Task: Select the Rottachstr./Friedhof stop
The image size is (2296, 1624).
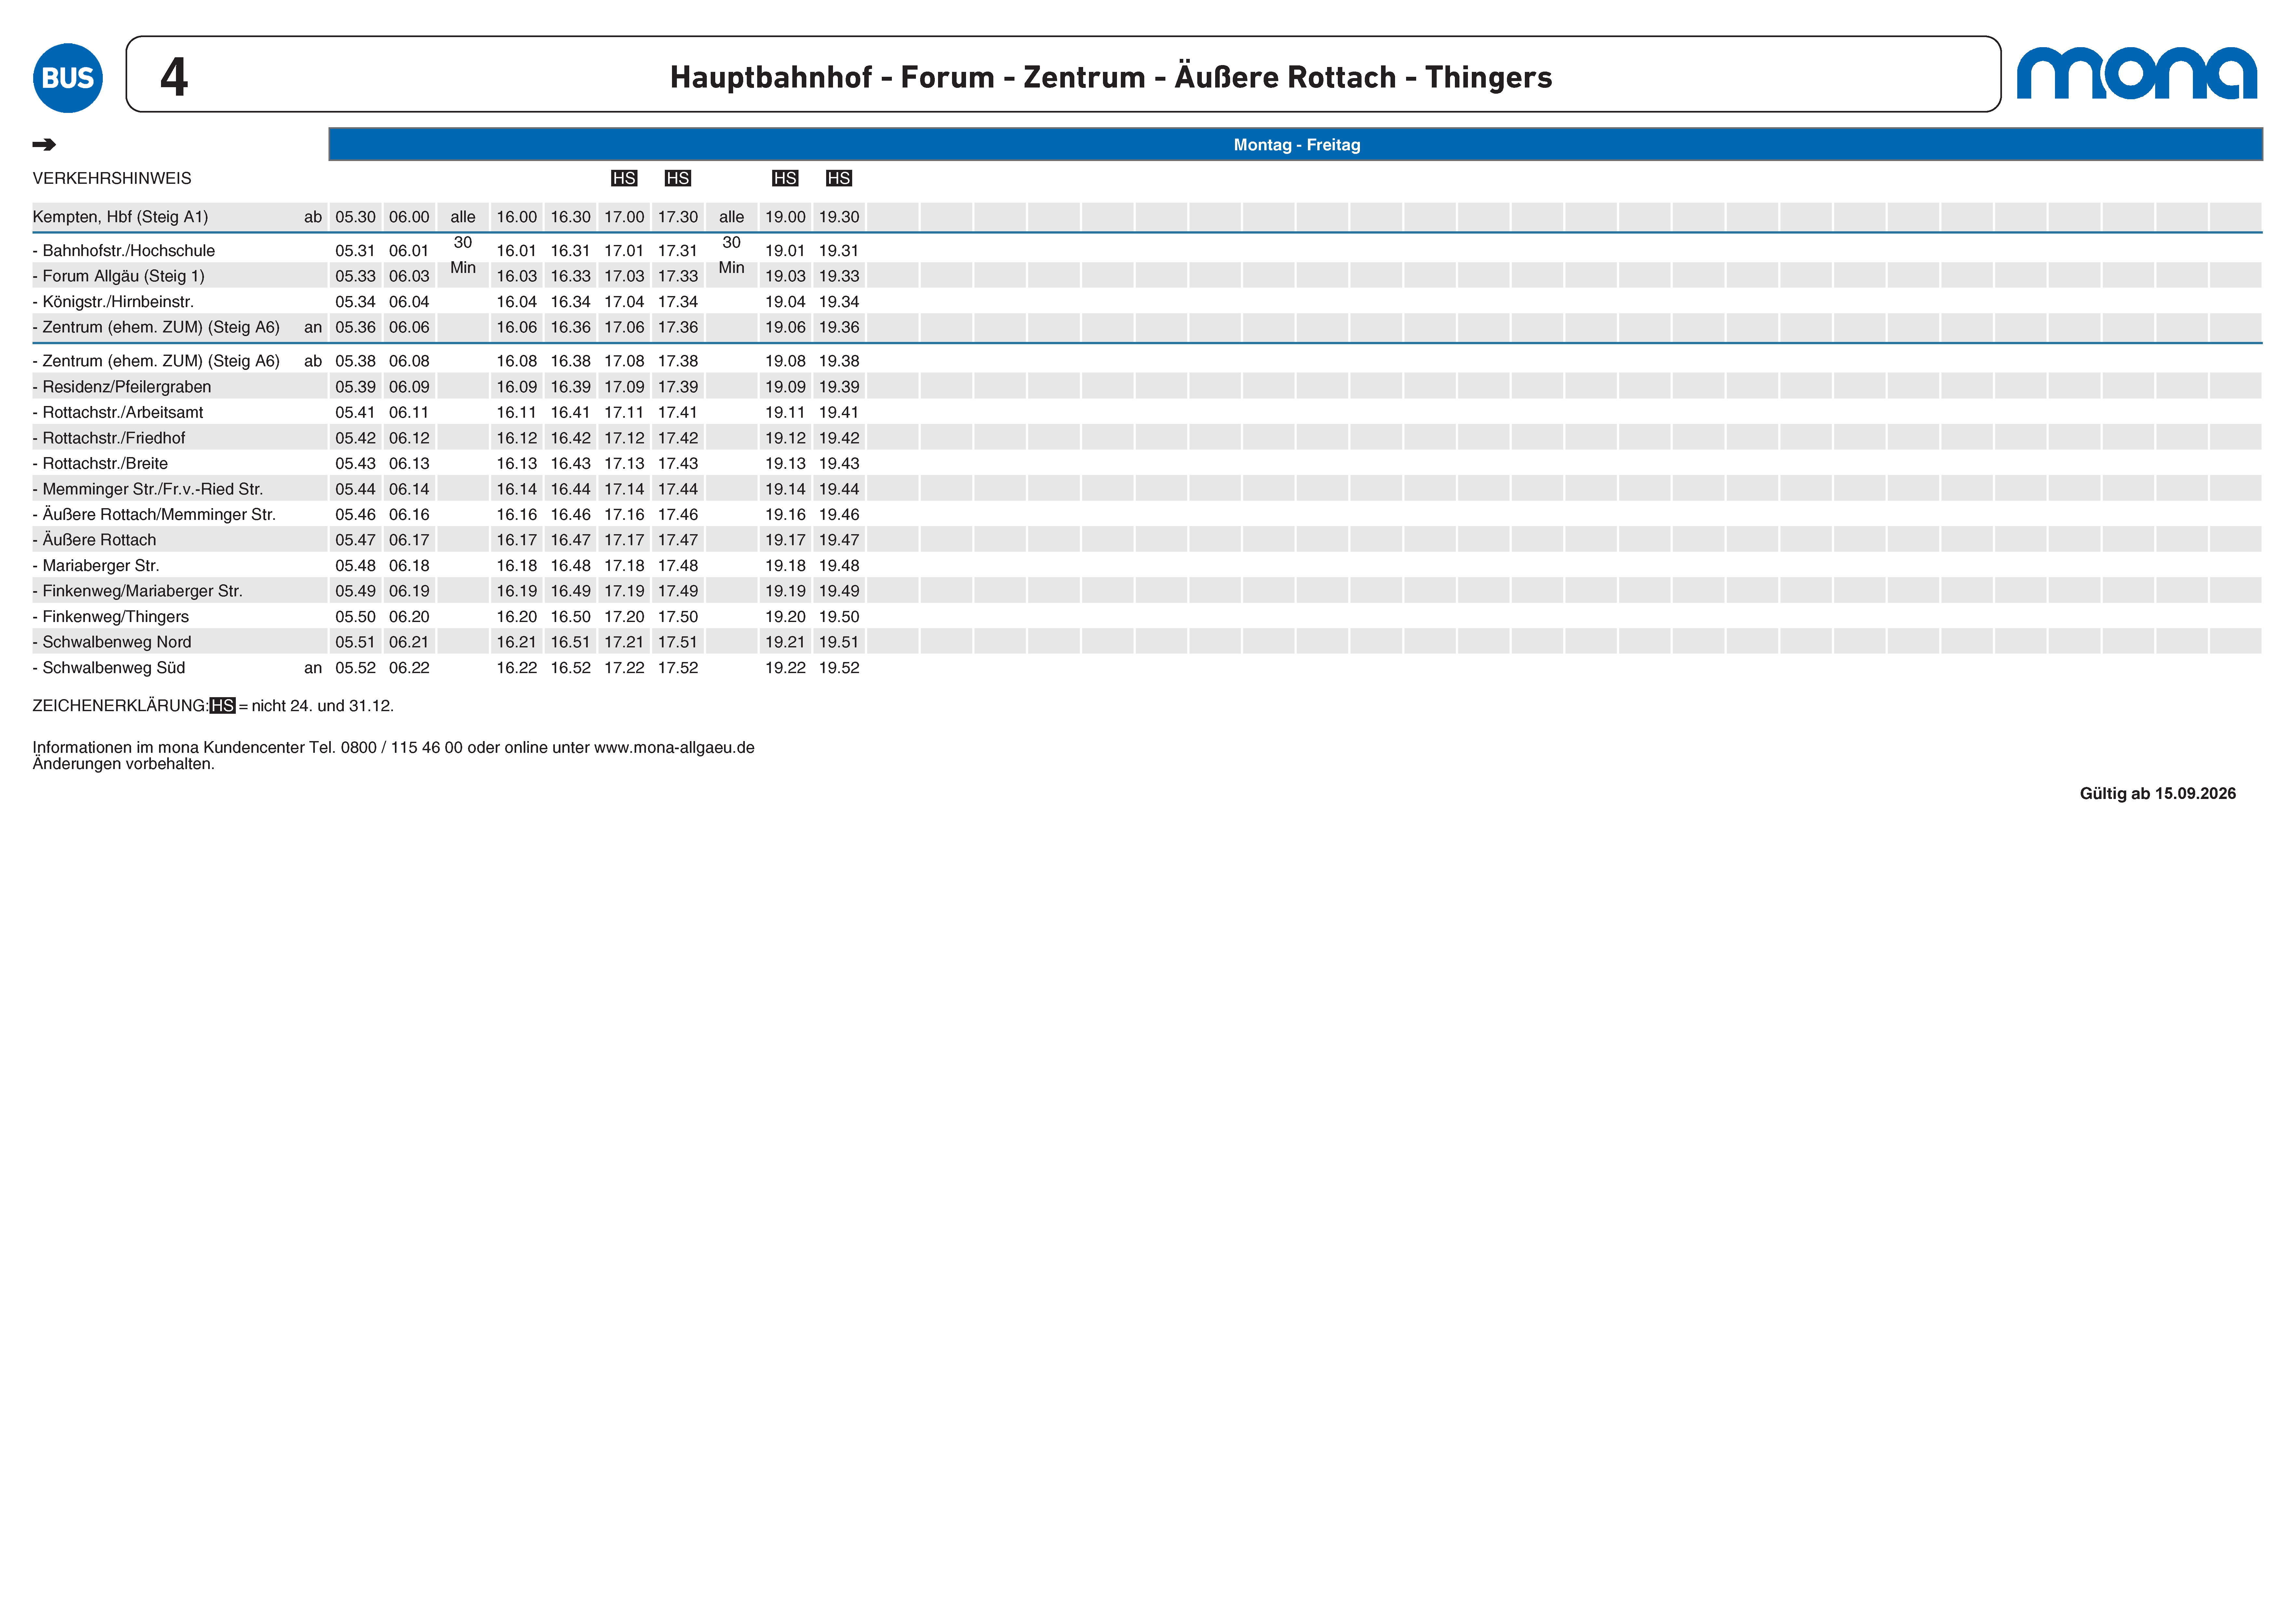Action: [x=109, y=438]
